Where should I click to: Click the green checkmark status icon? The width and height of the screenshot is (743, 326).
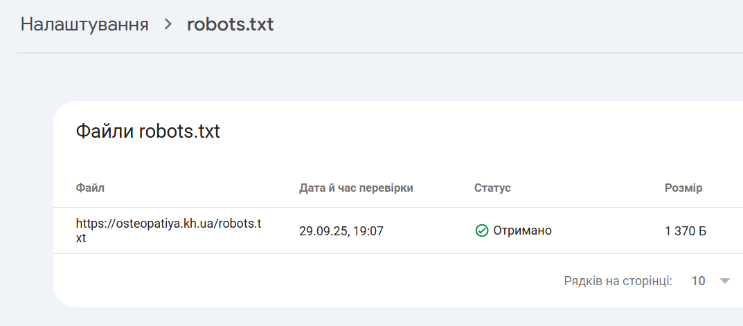[482, 230]
